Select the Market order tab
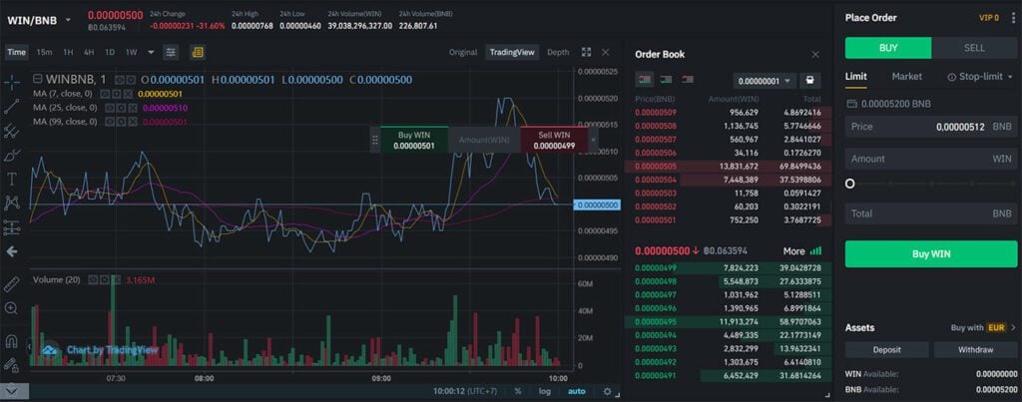The width and height of the screenshot is (1022, 402). click(906, 76)
